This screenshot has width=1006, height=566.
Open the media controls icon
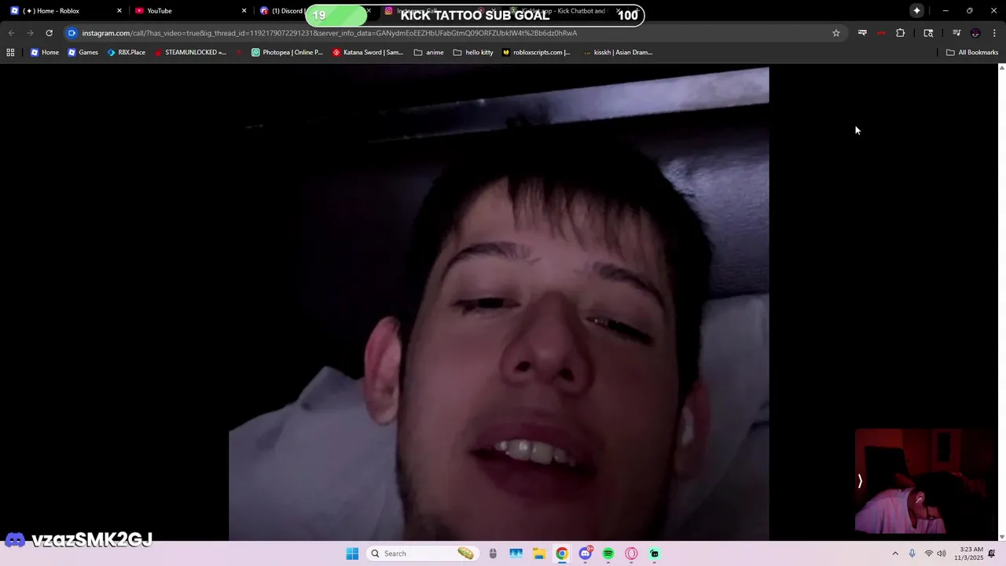956,33
